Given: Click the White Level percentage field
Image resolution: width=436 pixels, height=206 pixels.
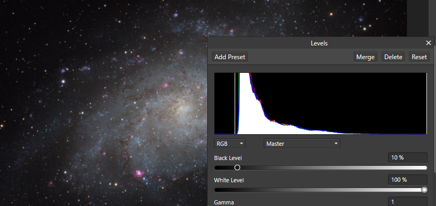Looking at the screenshot, I should click(407, 180).
